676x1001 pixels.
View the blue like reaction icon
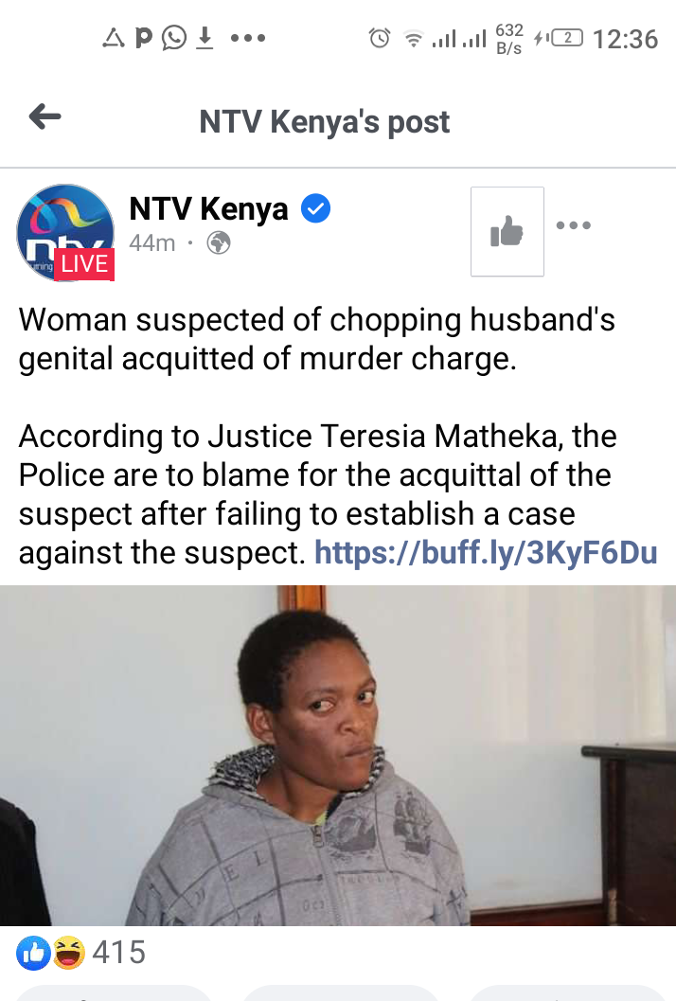[33, 953]
